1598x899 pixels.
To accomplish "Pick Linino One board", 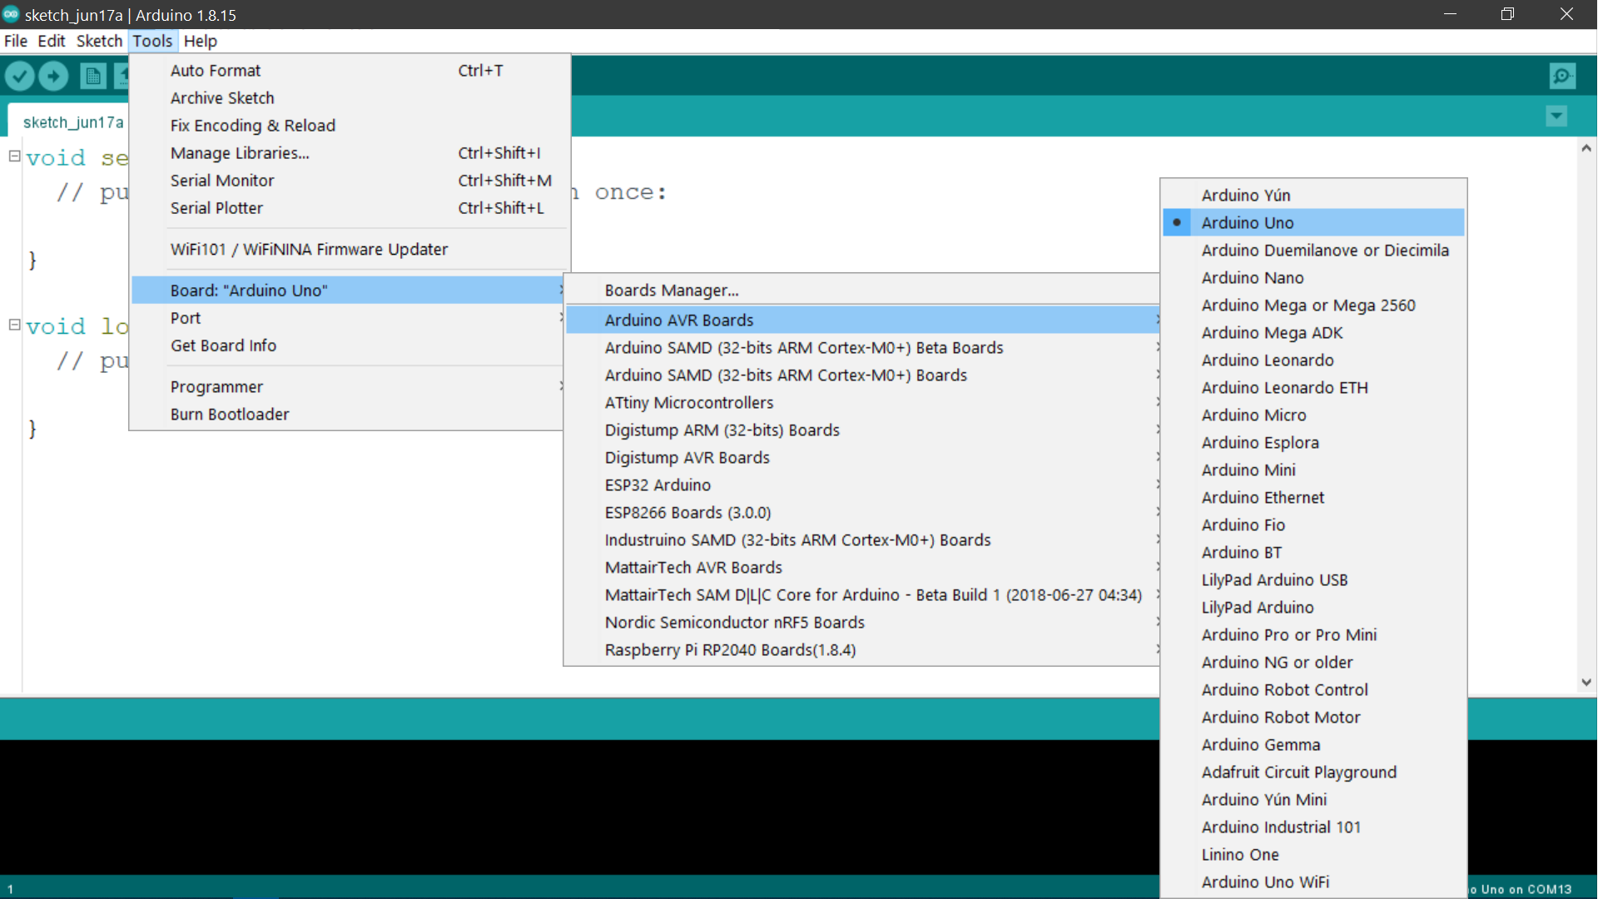I will click(x=1313, y=854).
